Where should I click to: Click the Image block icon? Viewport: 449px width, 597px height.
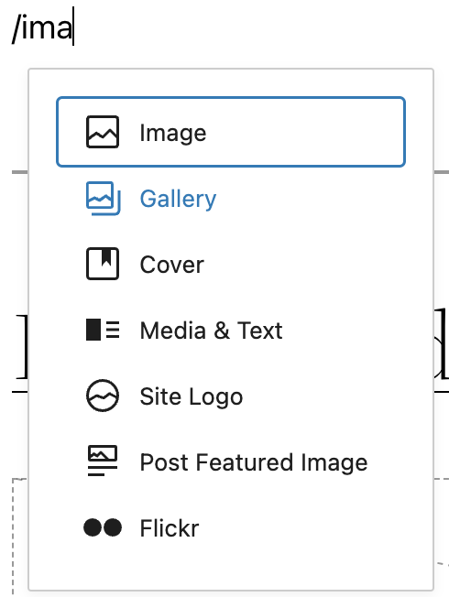102,132
